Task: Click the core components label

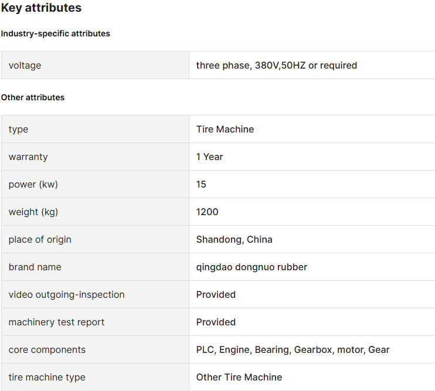Action: coord(47,350)
